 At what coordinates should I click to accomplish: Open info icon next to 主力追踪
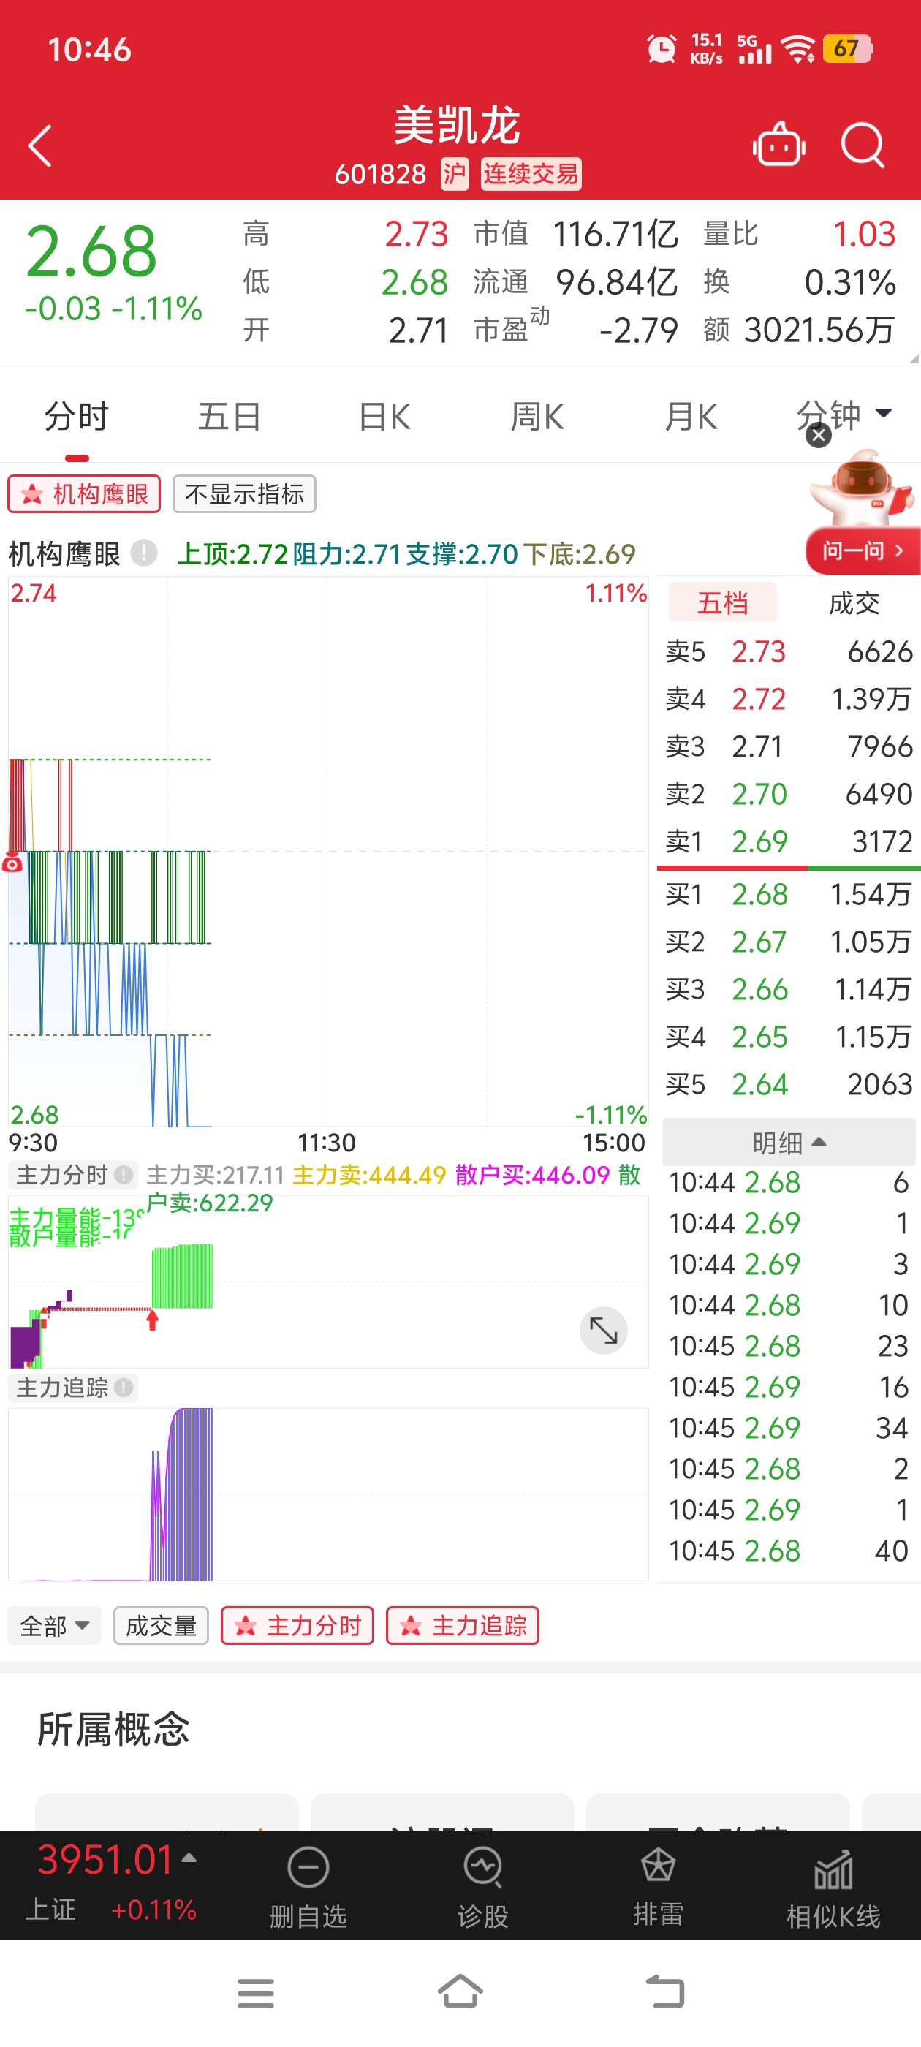click(124, 1388)
